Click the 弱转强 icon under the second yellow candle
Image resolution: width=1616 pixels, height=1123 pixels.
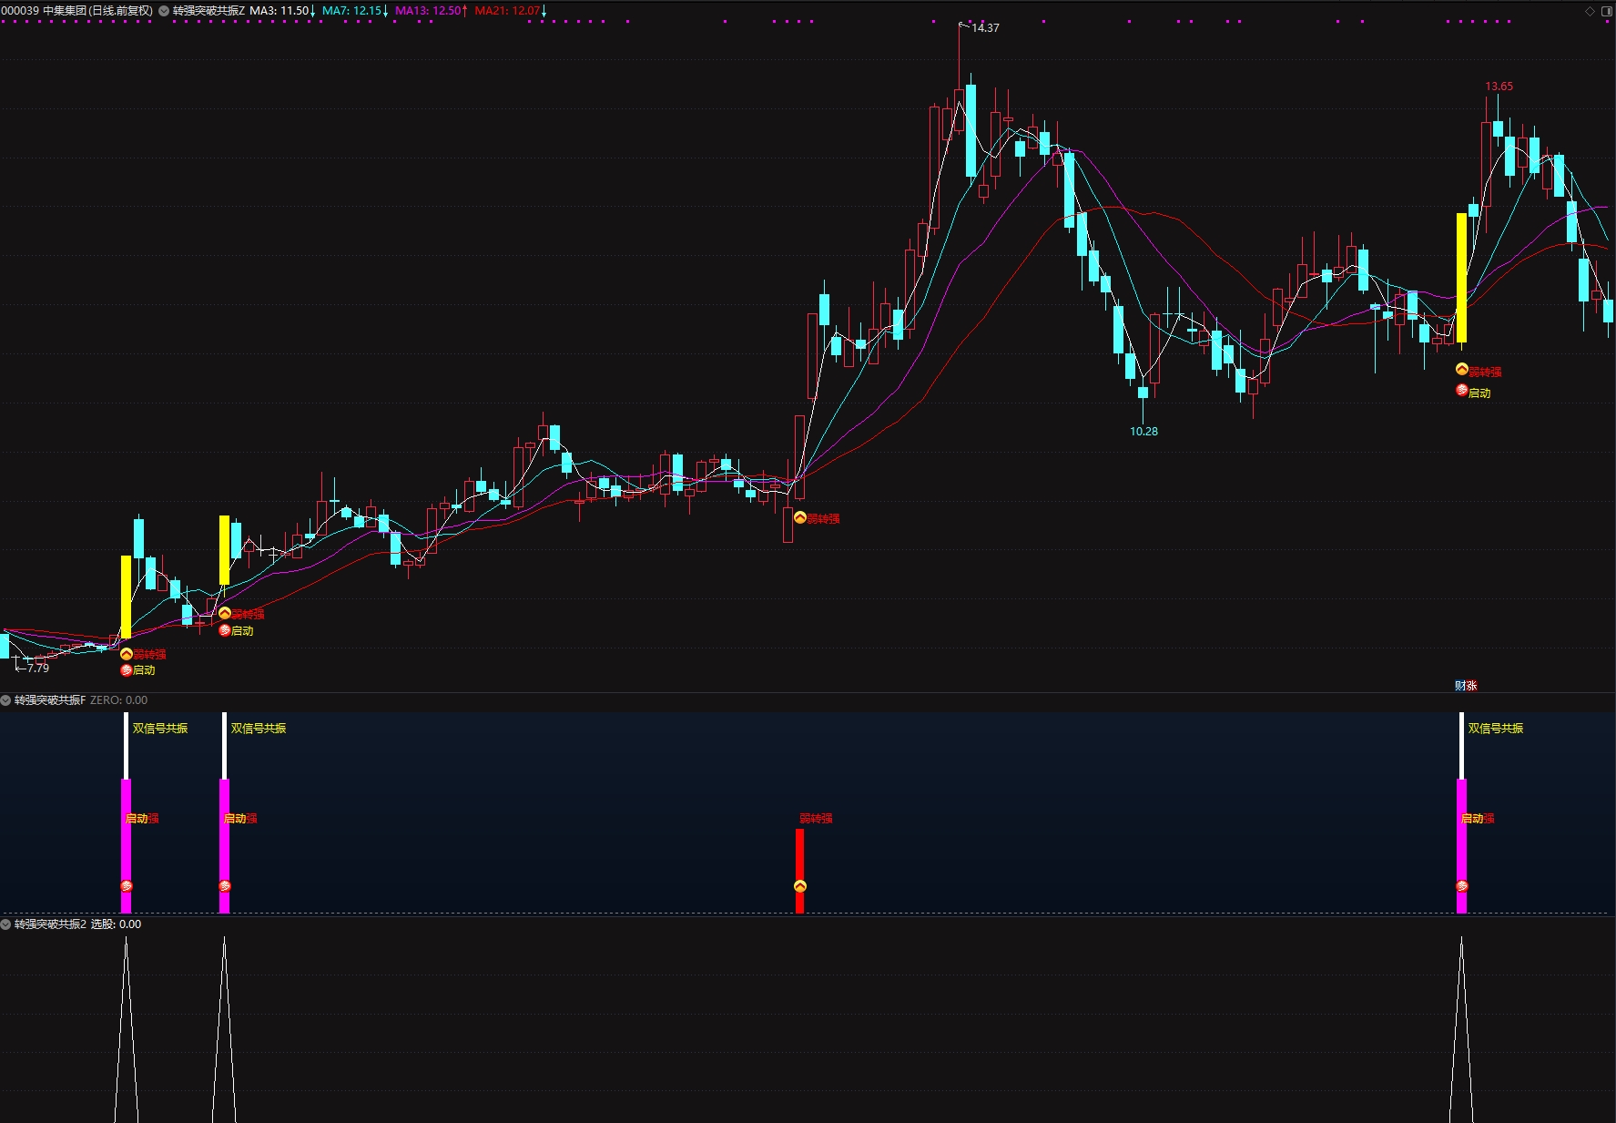click(225, 614)
